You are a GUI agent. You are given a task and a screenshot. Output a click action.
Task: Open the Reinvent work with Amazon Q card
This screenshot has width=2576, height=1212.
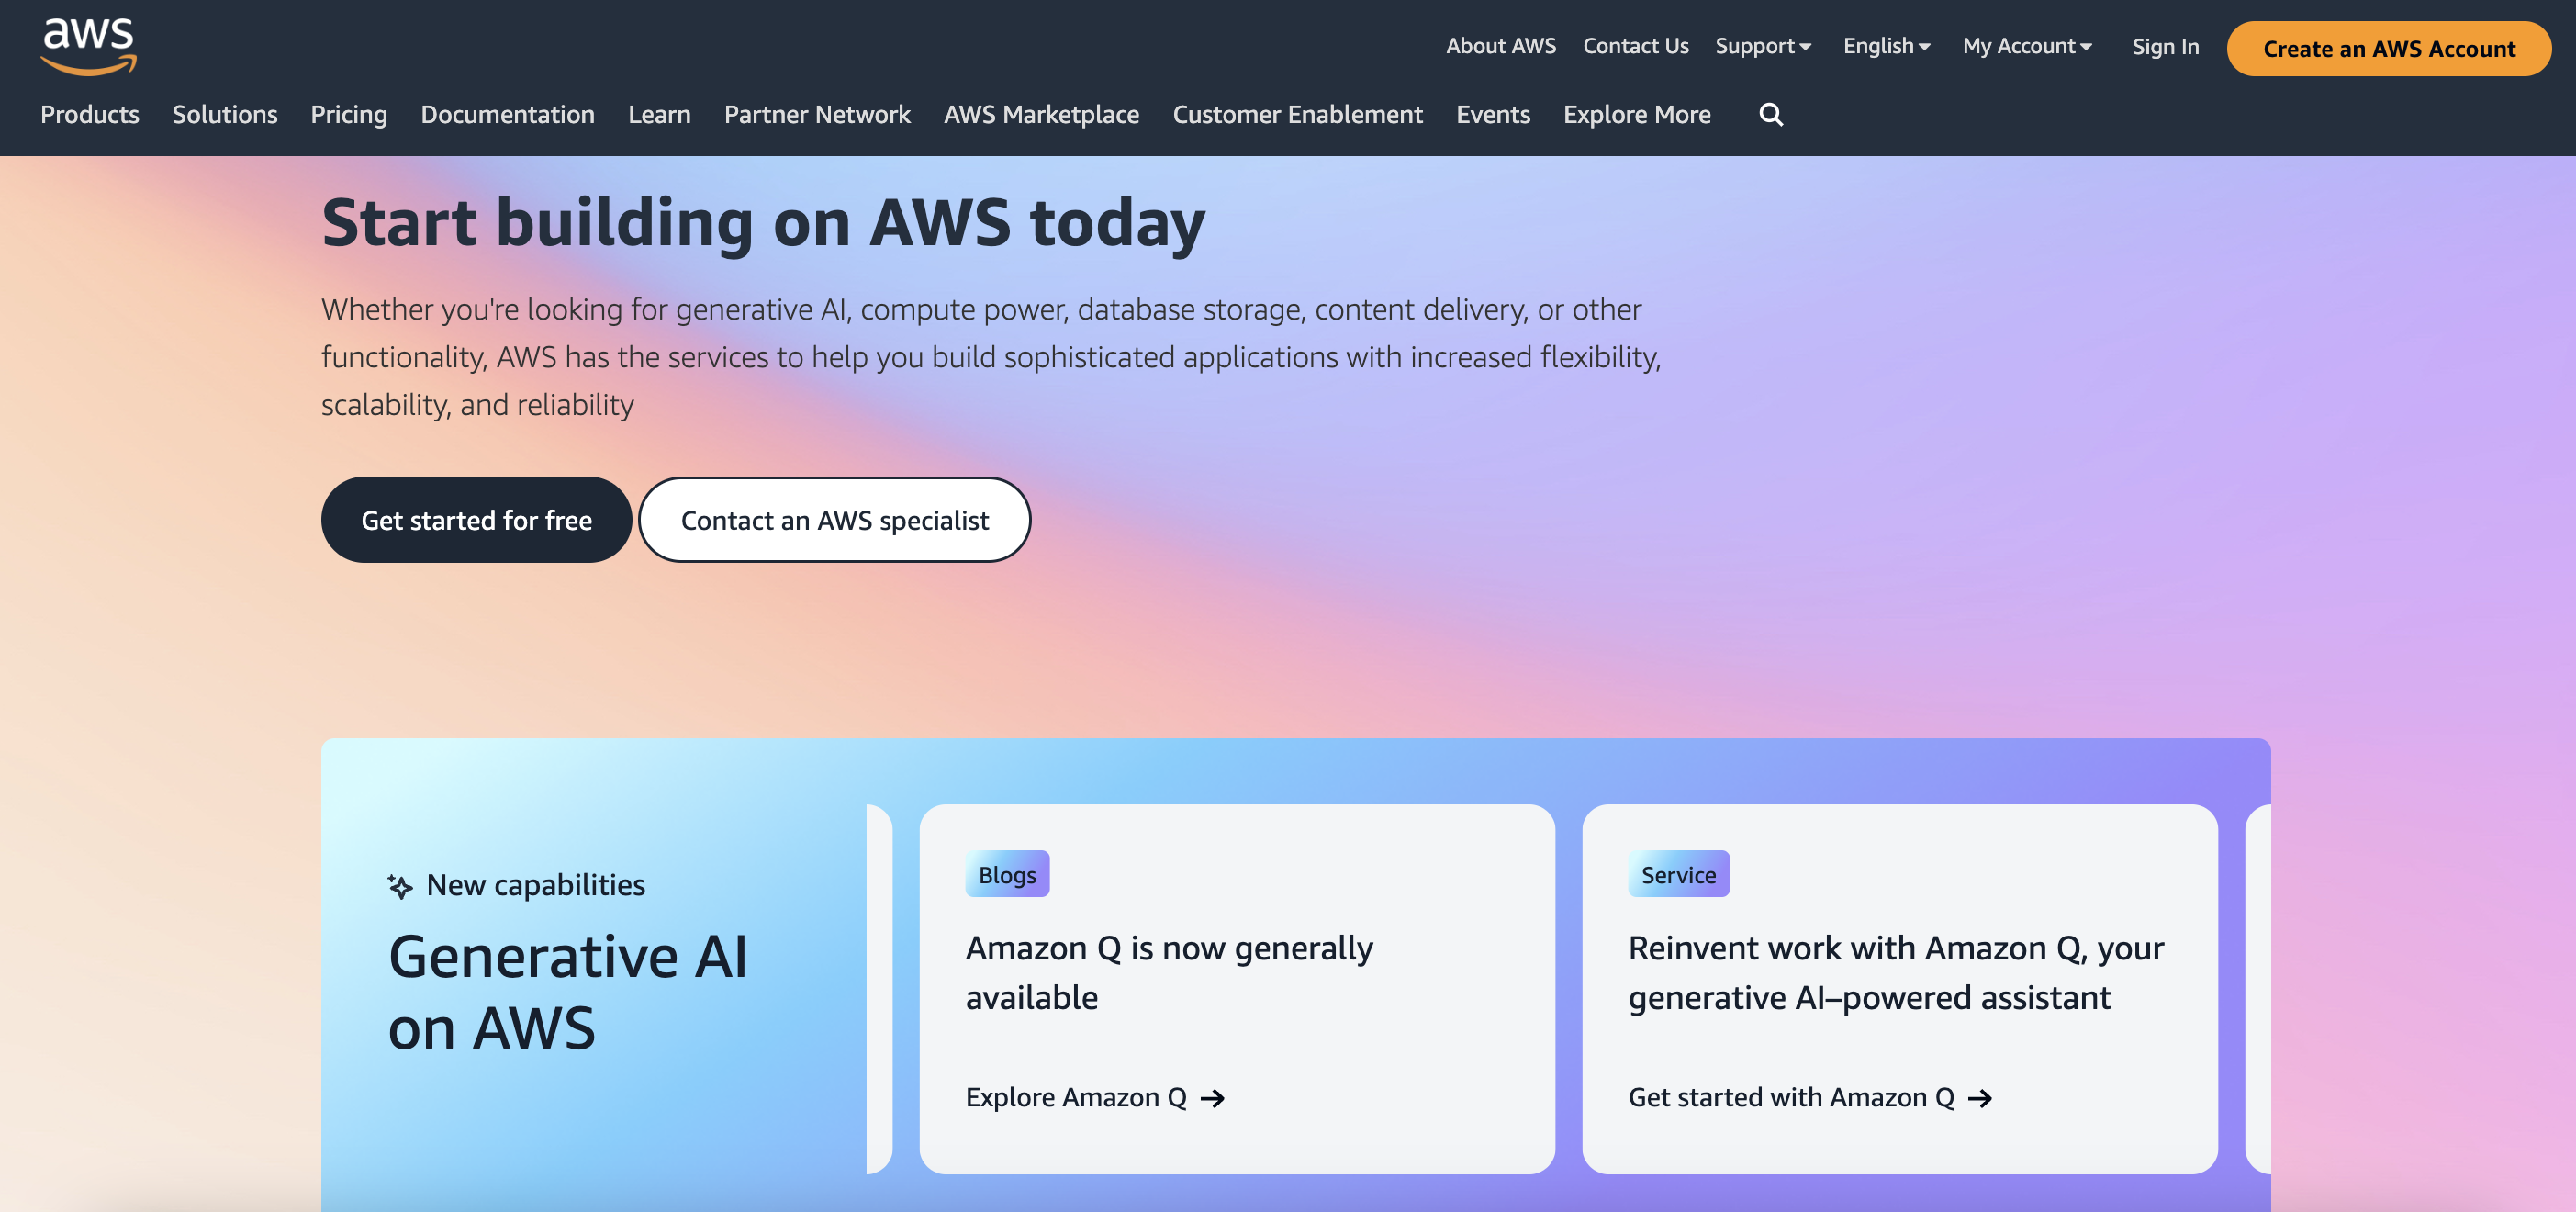[1898, 973]
